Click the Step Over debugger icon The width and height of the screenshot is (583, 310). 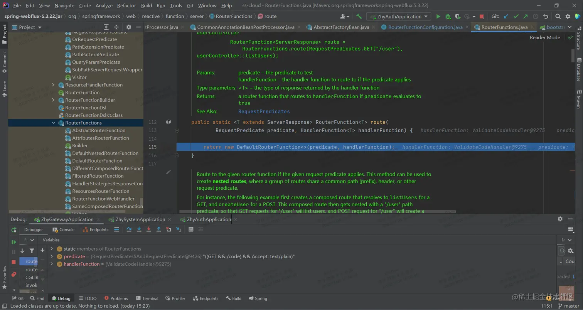coord(129,229)
